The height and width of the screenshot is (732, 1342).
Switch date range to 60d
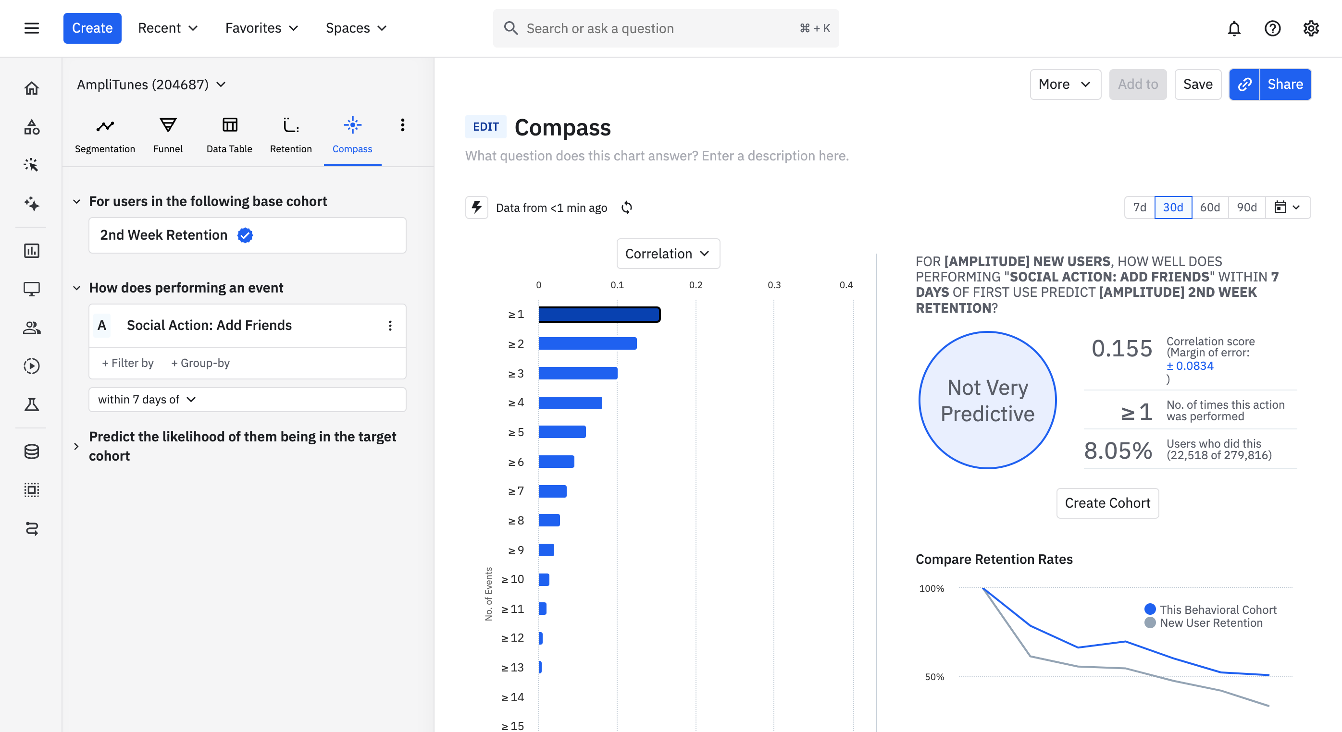pos(1210,207)
